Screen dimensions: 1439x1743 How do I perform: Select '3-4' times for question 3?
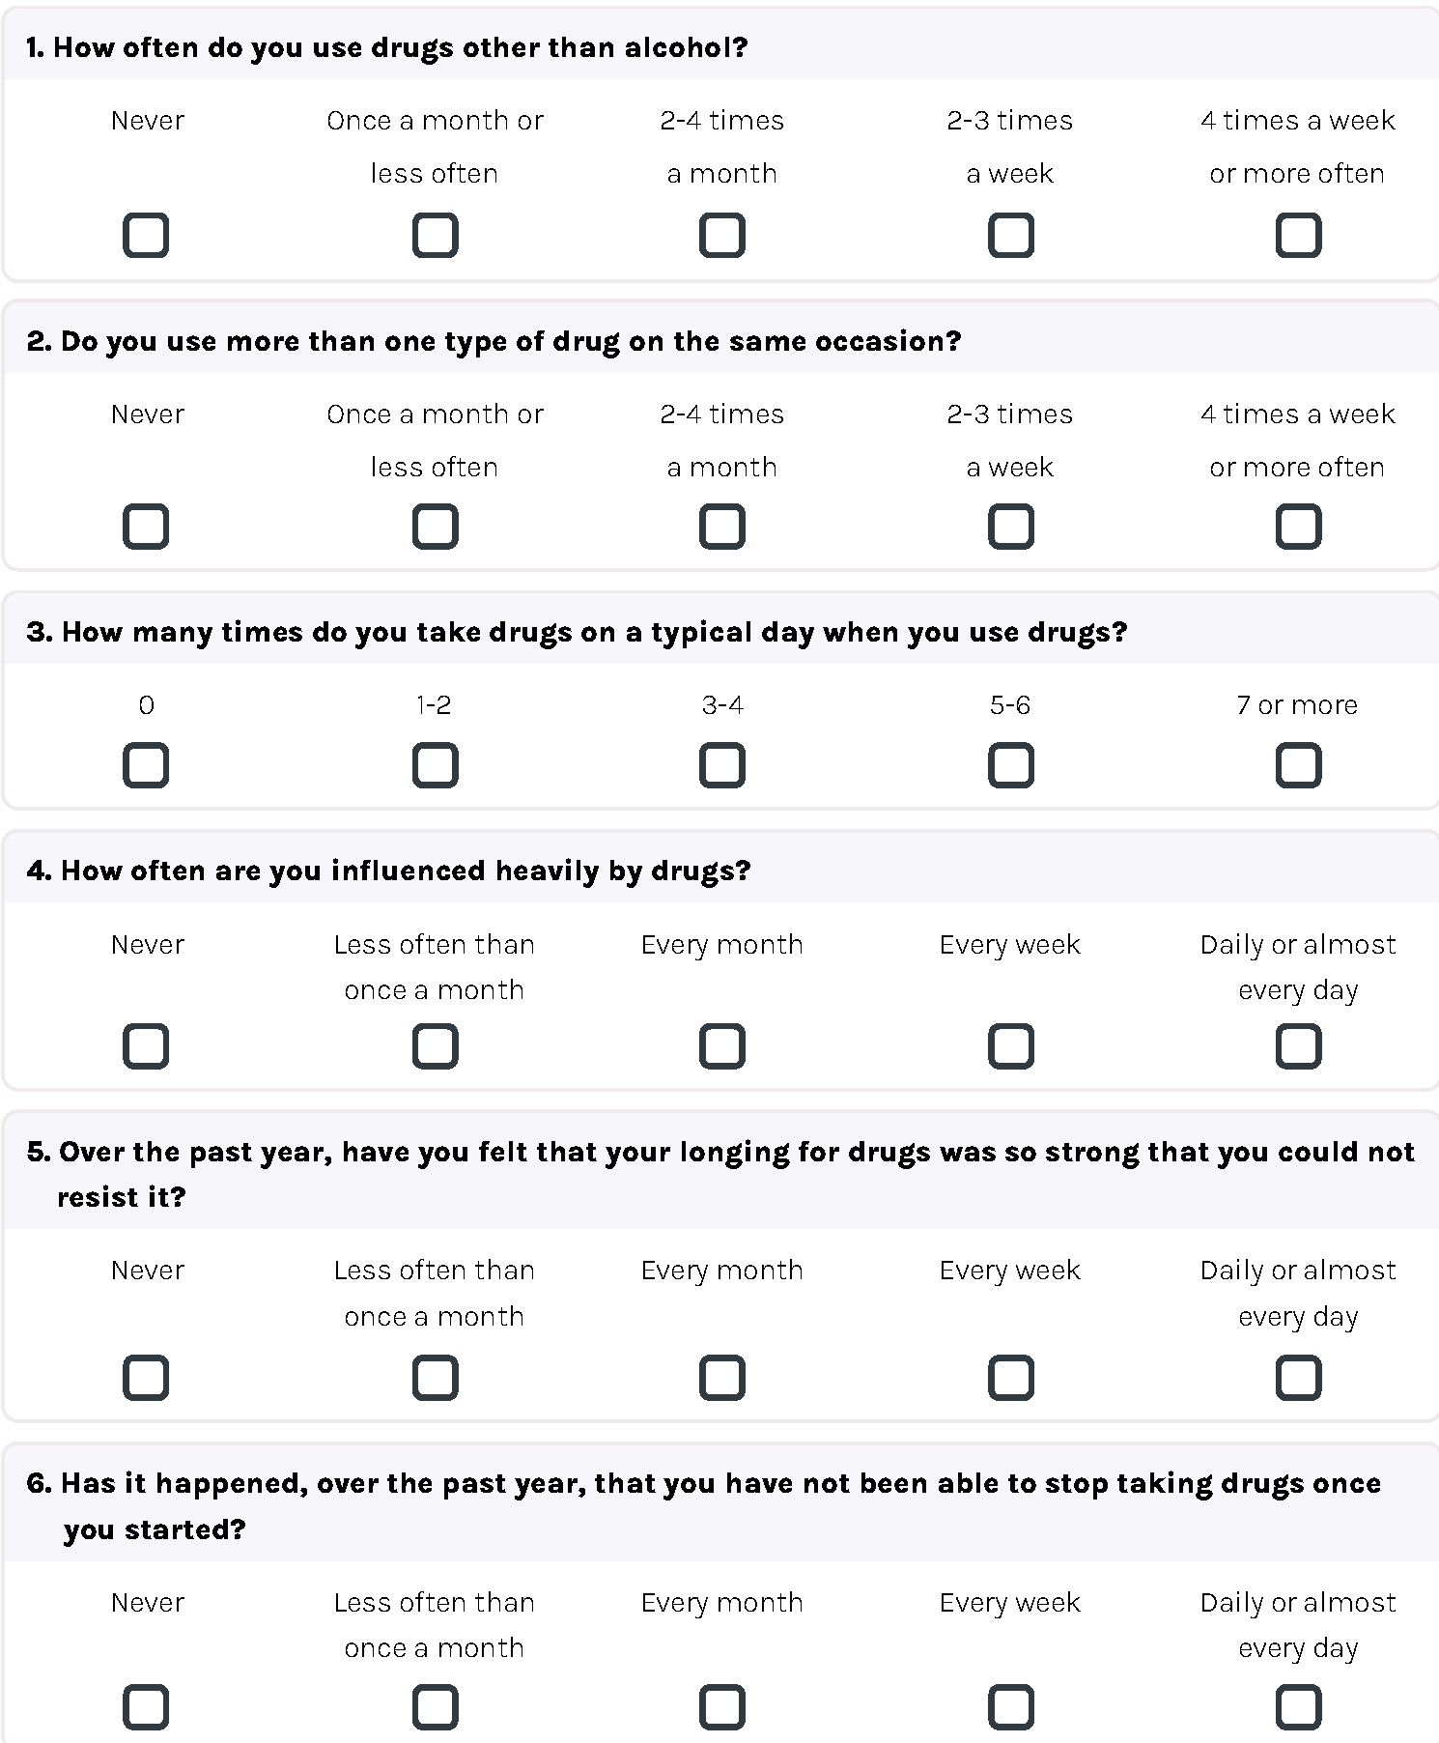[722, 766]
